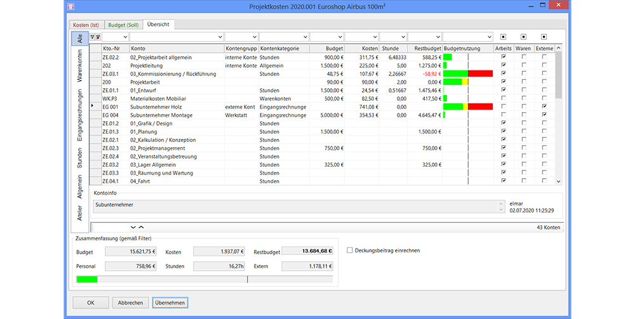Check Waren checkbox in Materialkosten Mobiliar row
This screenshot has width=635, height=319.
[x=524, y=98]
